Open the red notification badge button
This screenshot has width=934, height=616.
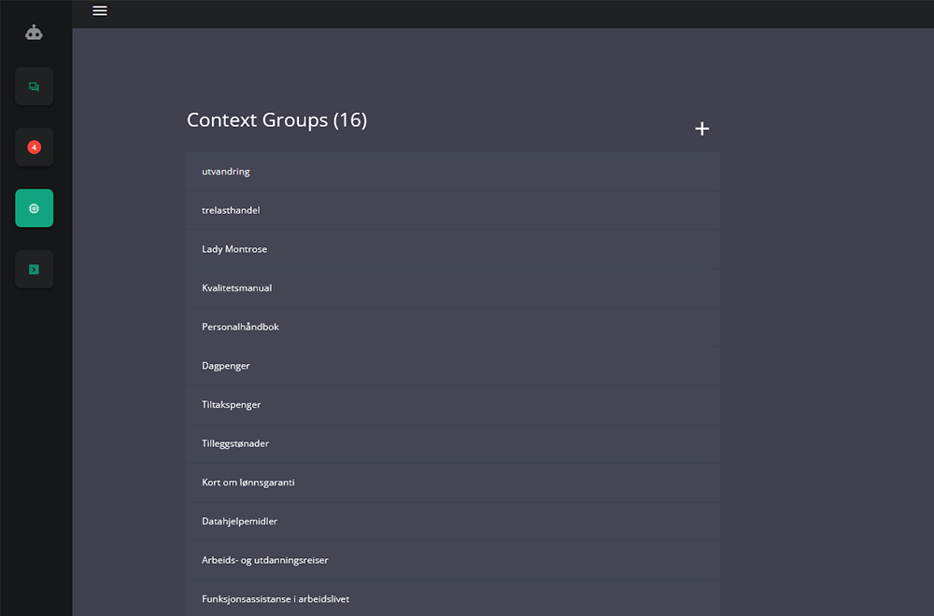[x=35, y=147]
